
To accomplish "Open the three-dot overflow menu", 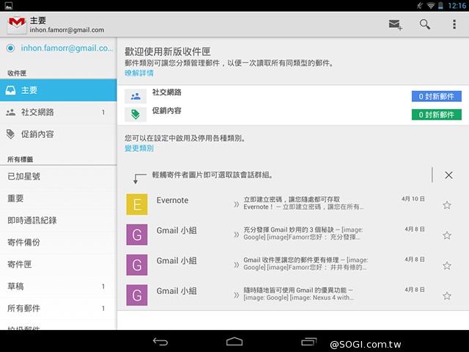I will (x=454, y=24).
